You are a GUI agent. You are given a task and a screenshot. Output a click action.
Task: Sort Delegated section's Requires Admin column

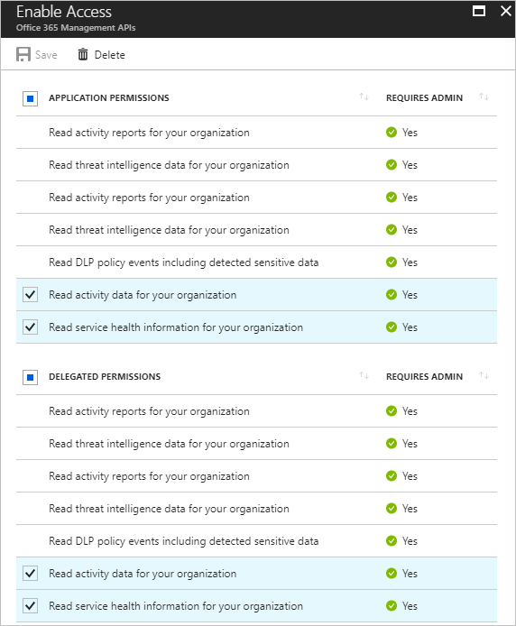tap(484, 375)
